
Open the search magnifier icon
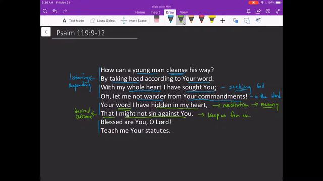click(x=45, y=11)
